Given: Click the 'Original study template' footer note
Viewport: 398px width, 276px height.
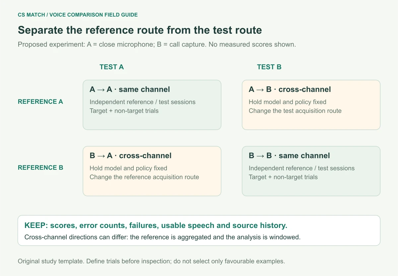Looking at the screenshot, I should (x=151, y=261).
